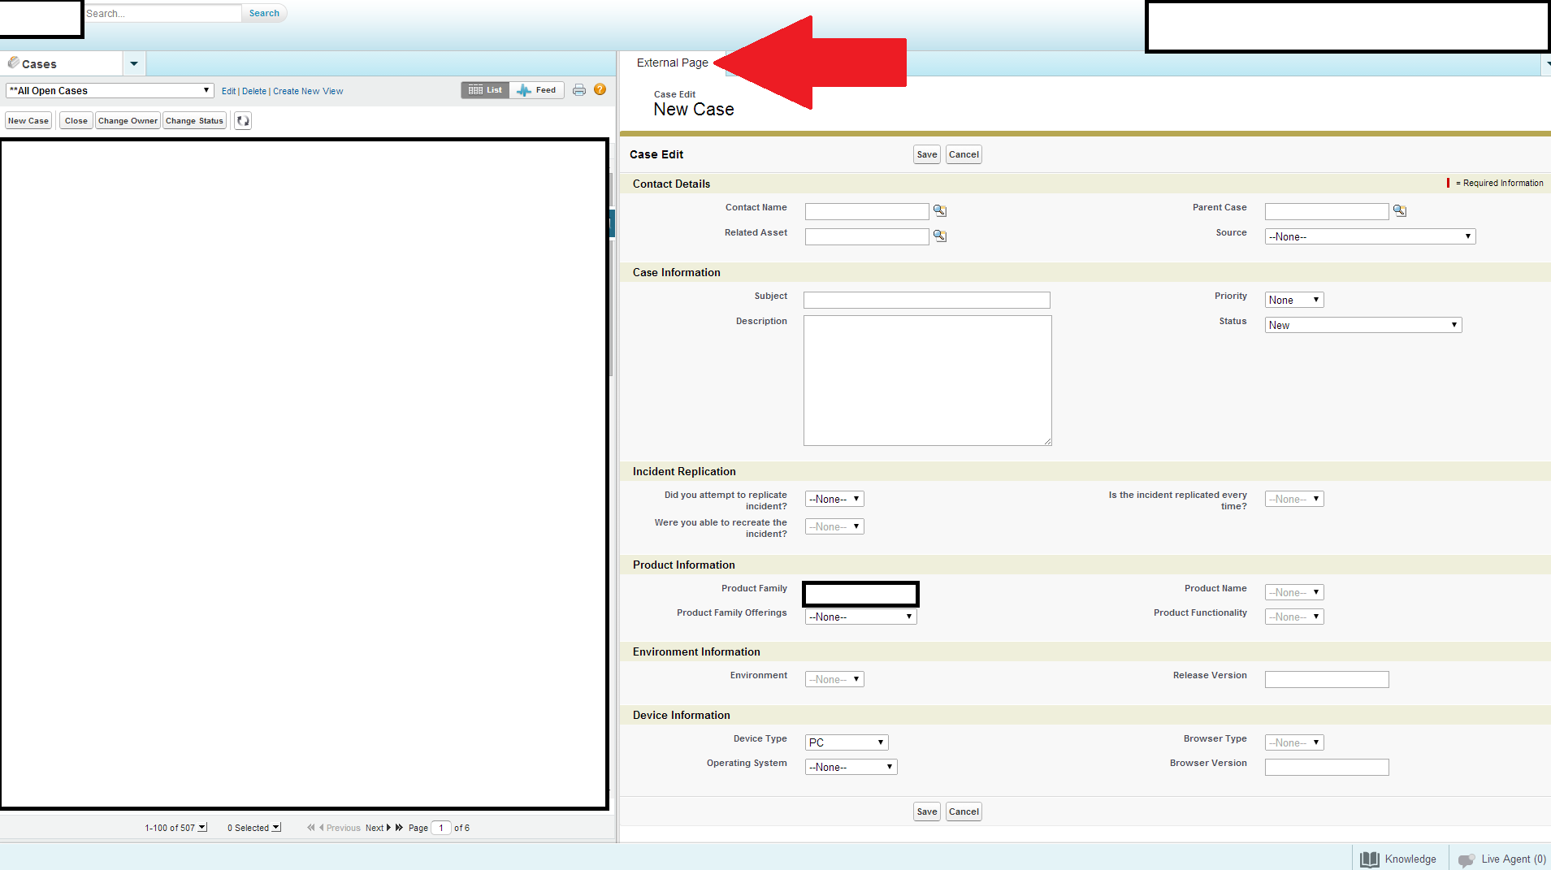Click the New Case button
Screen dimensions: 1551x870
point(28,121)
